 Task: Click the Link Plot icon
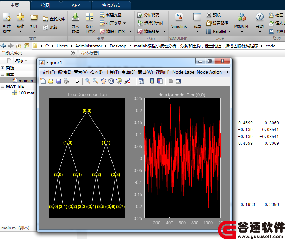pos(141,81)
